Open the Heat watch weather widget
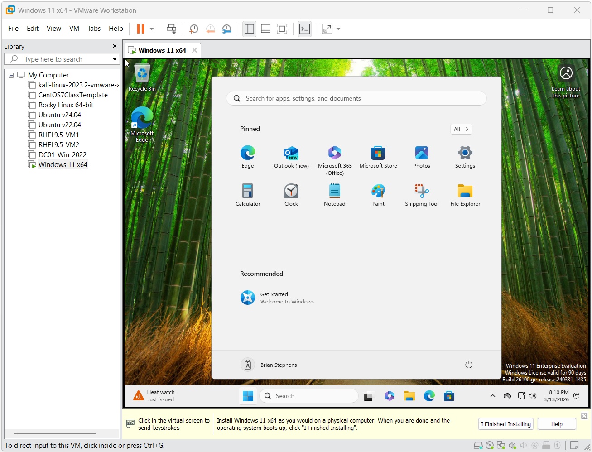The image size is (592, 452). point(154,396)
